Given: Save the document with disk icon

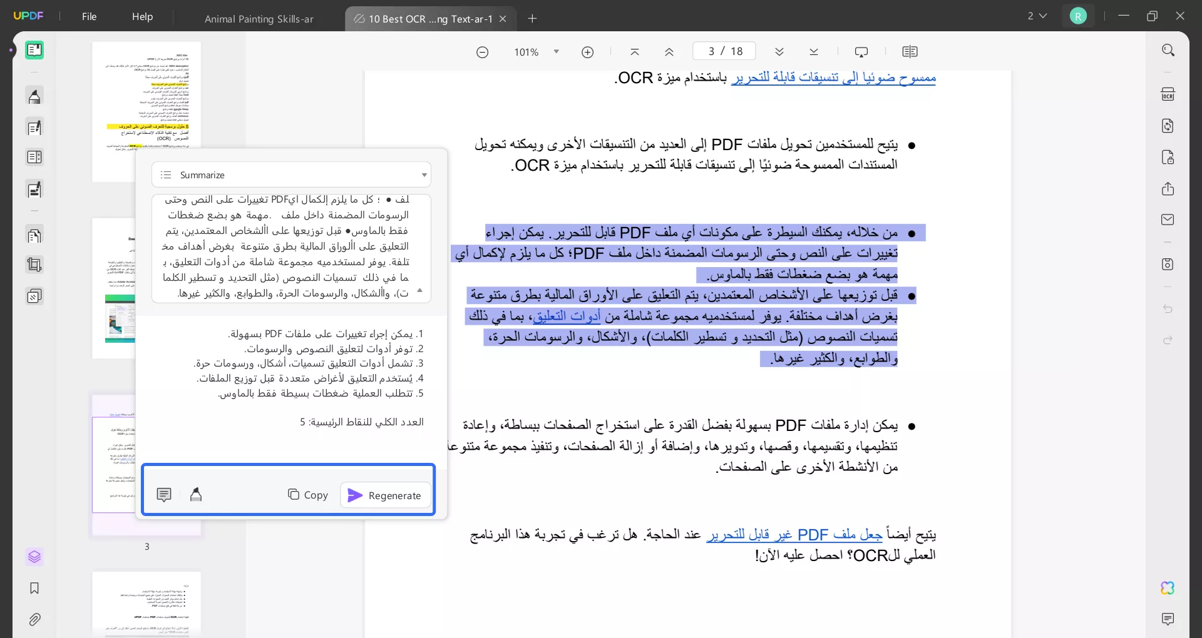Looking at the screenshot, I should (x=1168, y=264).
